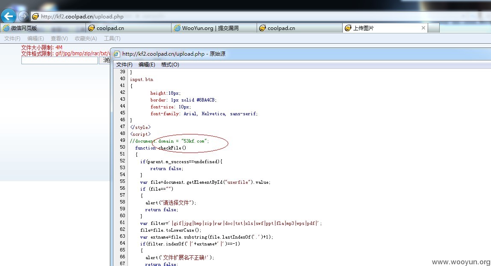Click the if (file=="") line
The height and width of the screenshot is (266, 491).
click(157, 189)
